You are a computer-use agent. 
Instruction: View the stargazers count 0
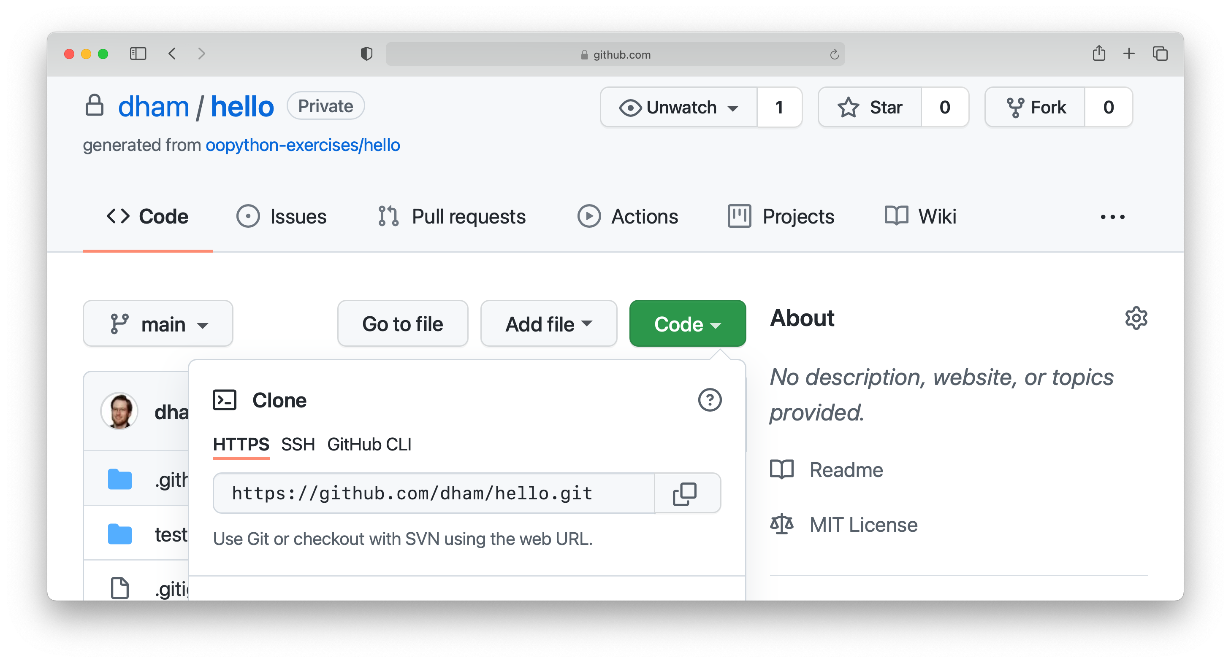tap(944, 107)
